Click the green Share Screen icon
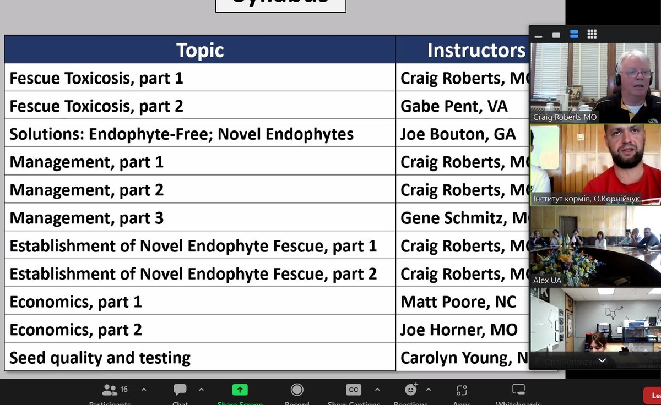Image resolution: width=661 pixels, height=405 pixels. (240, 390)
